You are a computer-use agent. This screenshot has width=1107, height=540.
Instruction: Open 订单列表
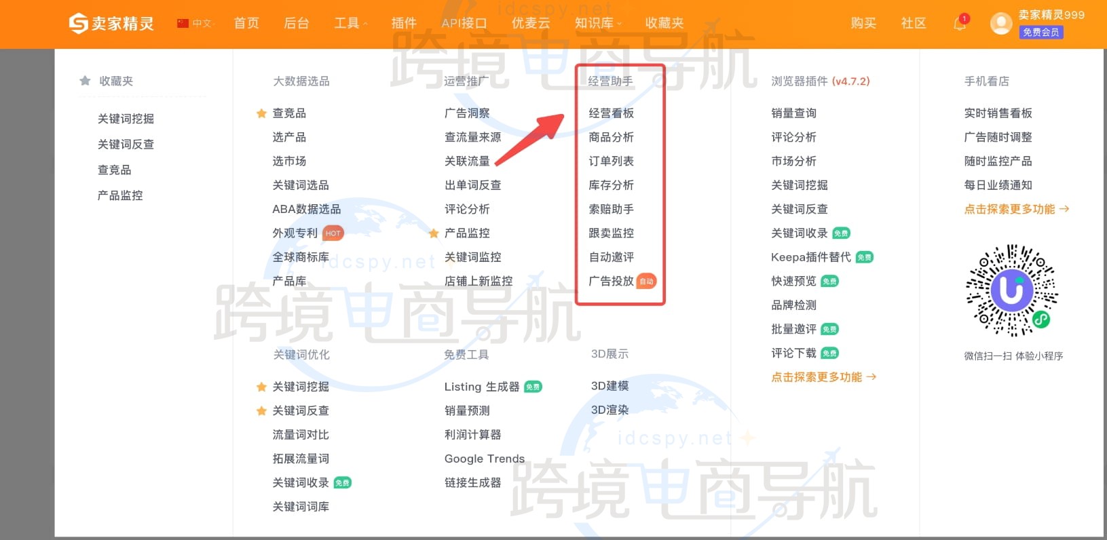[x=612, y=161]
